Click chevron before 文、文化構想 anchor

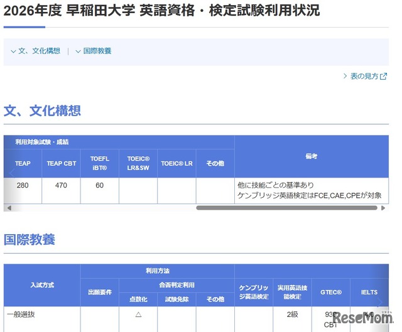point(13,51)
